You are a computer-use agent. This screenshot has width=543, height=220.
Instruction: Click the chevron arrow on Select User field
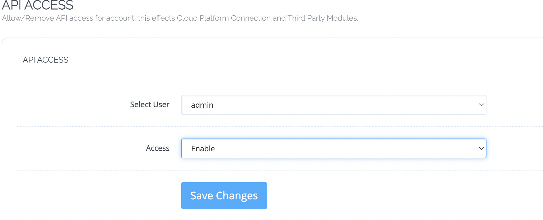[x=481, y=105]
